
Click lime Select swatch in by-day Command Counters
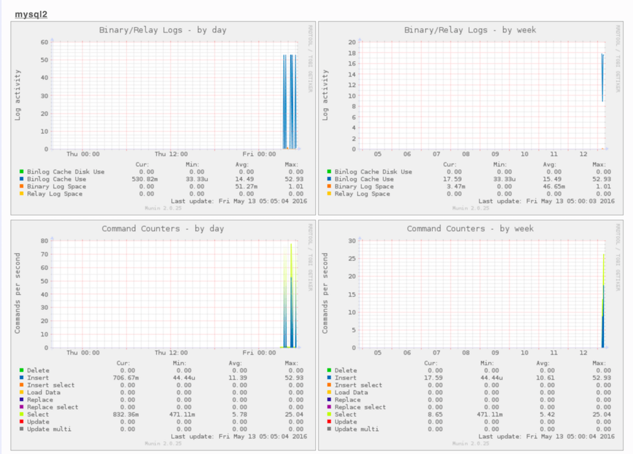coord(22,414)
